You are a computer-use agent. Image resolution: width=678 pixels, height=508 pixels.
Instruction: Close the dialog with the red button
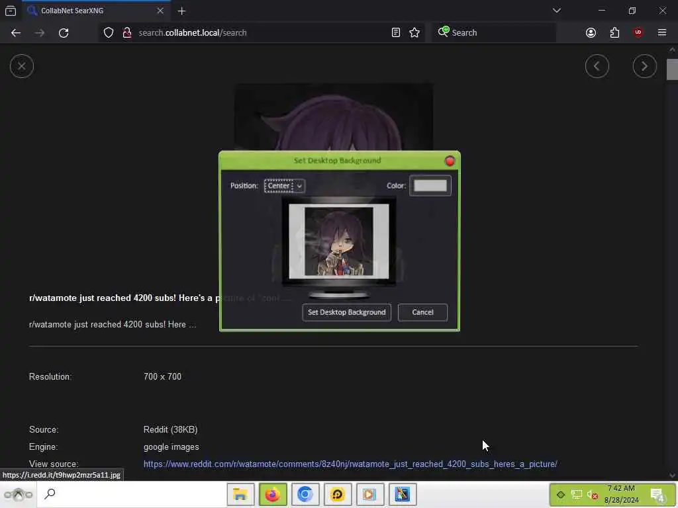click(x=450, y=161)
